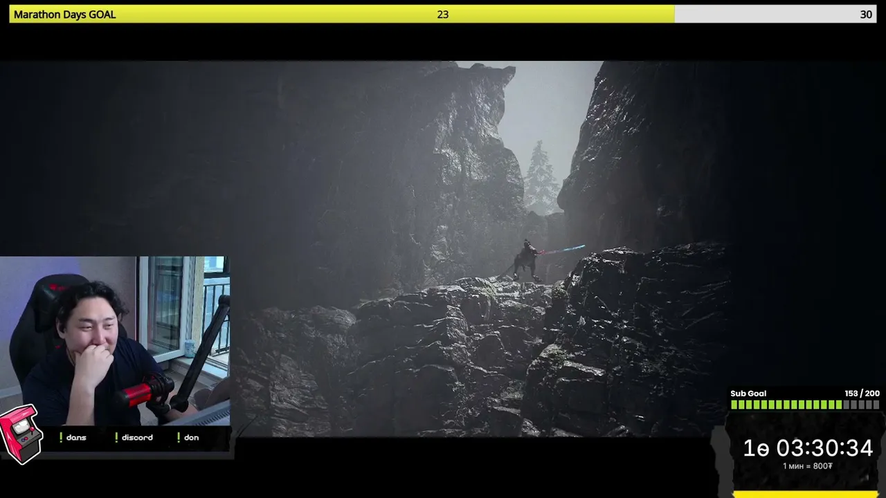Click the "1 мин = 800₸" rate text
Viewport: 886px width, 498px height.
pos(807,466)
